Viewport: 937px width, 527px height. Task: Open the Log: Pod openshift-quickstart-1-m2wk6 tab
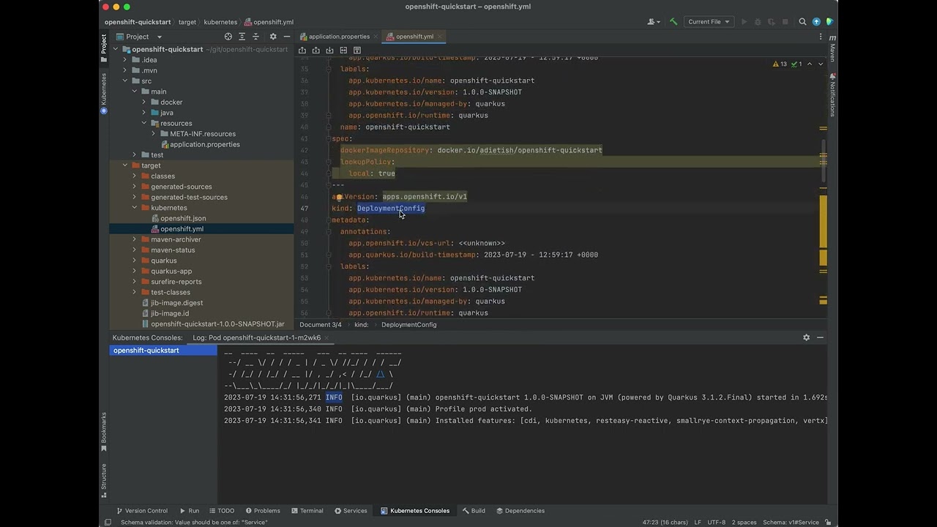tap(256, 338)
